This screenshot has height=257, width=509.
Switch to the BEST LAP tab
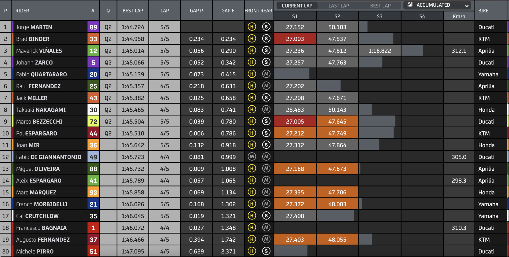[x=380, y=6]
